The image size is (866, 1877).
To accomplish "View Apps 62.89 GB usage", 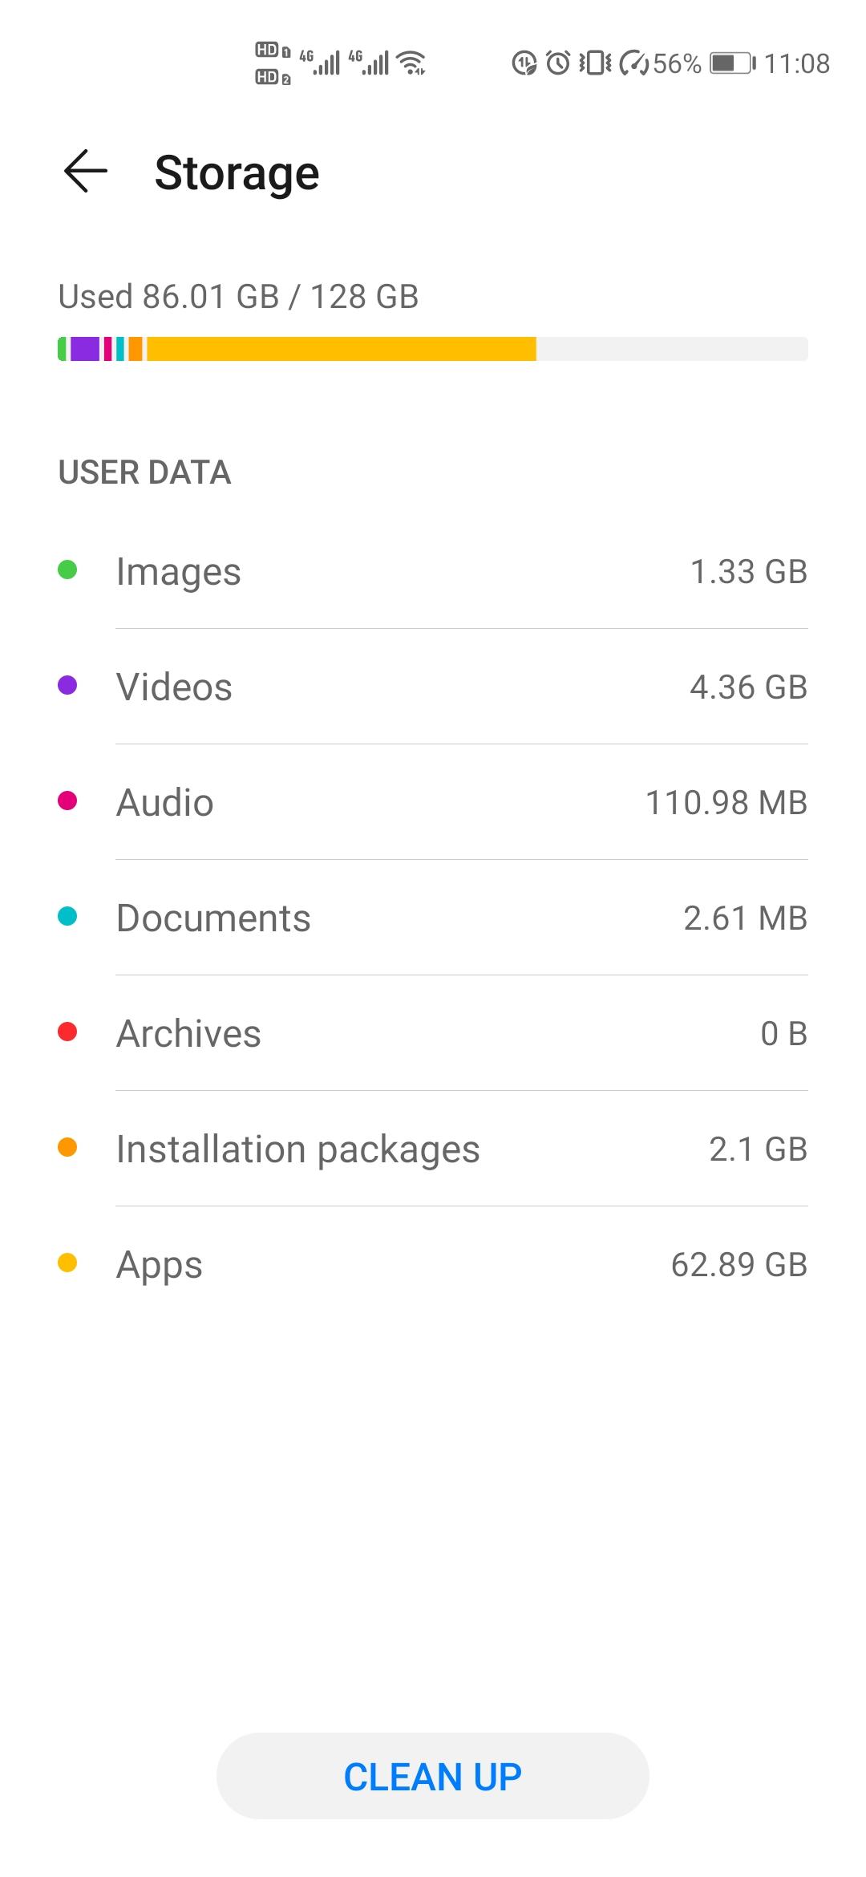I will [x=739, y=1265].
